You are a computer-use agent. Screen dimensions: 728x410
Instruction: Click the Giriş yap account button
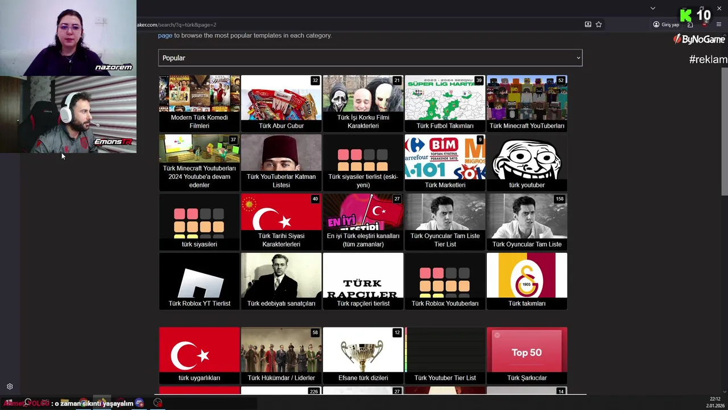[x=667, y=24]
